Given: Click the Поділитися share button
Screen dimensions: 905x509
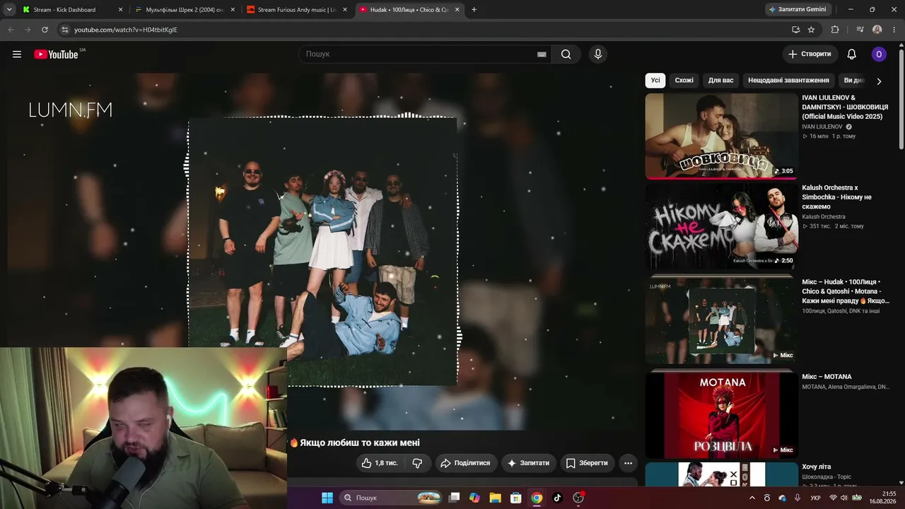Looking at the screenshot, I should (x=465, y=463).
